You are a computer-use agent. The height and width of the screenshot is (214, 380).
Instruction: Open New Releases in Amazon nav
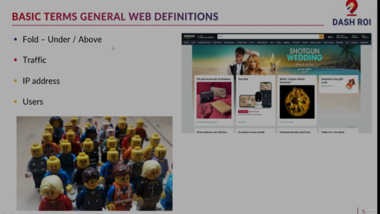pos(262,42)
